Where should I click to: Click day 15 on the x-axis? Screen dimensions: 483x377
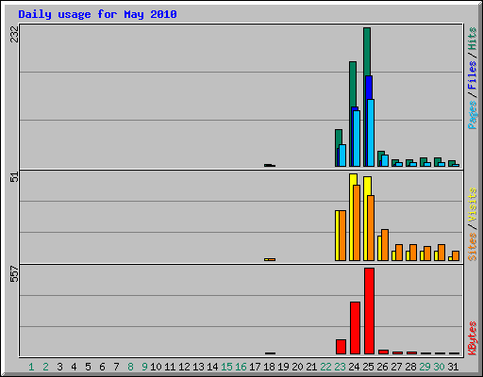pos(226,367)
